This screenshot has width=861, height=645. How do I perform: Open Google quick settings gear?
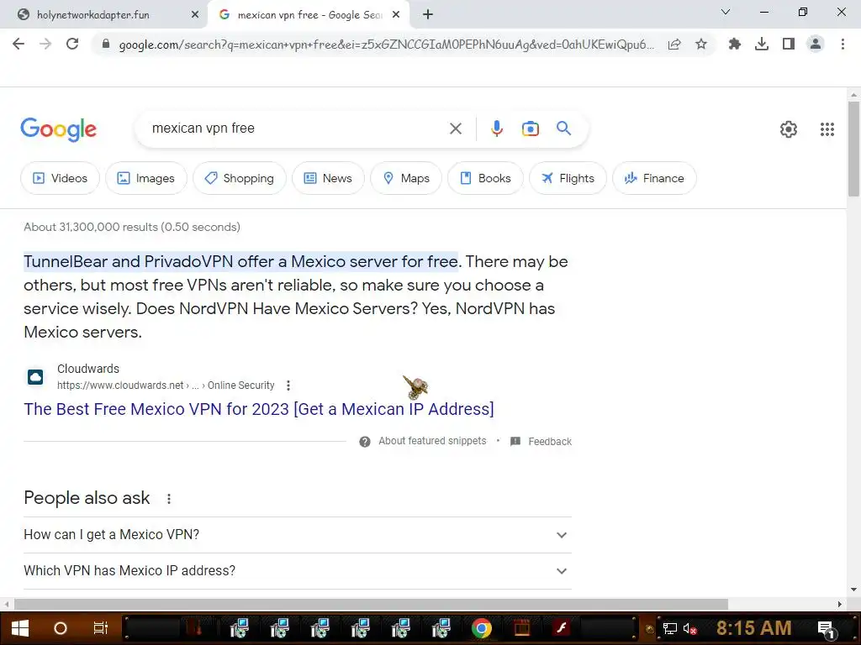pos(789,128)
